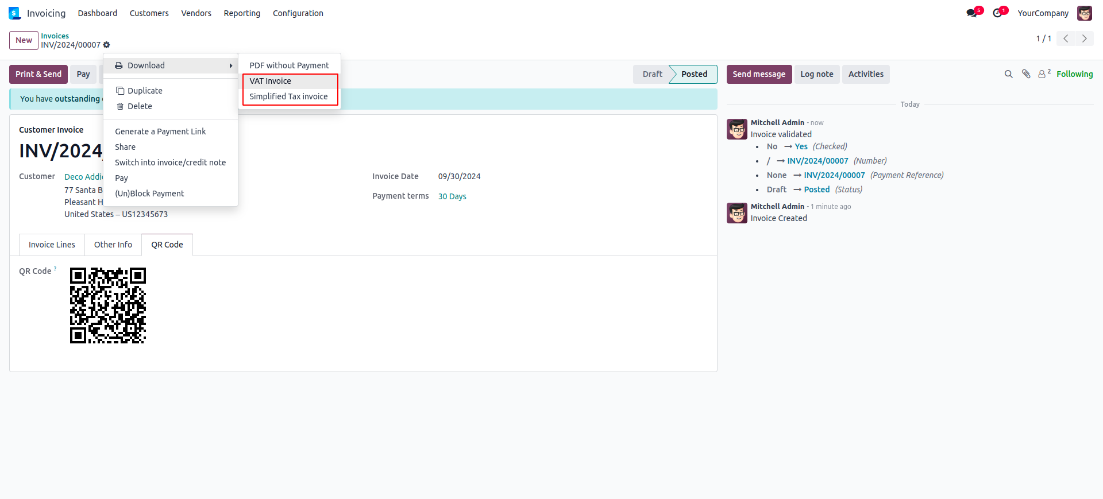The height and width of the screenshot is (499, 1103).
Task: Click the Draft status stage
Action: [652, 74]
